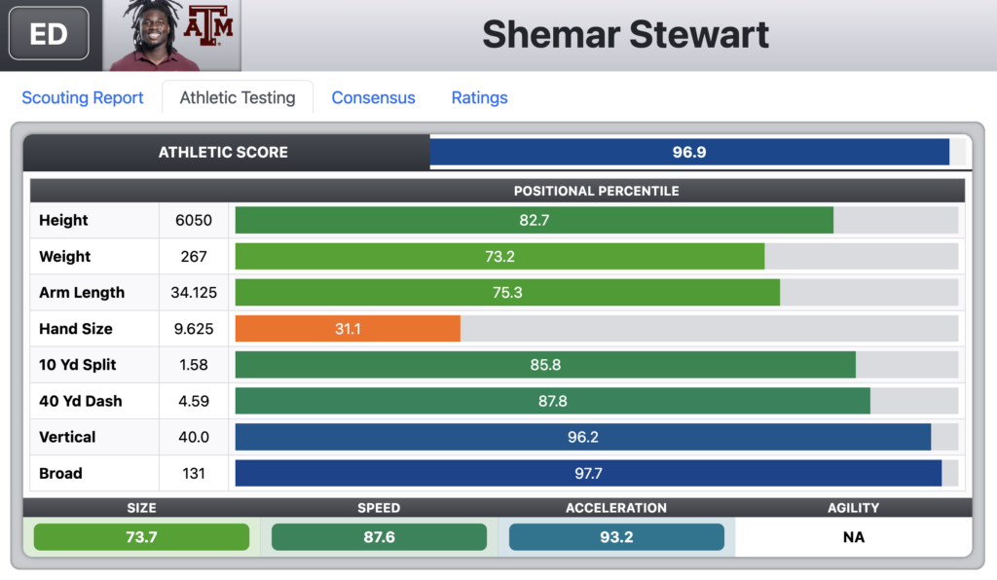Click the ED position badge

(x=49, y=33)
